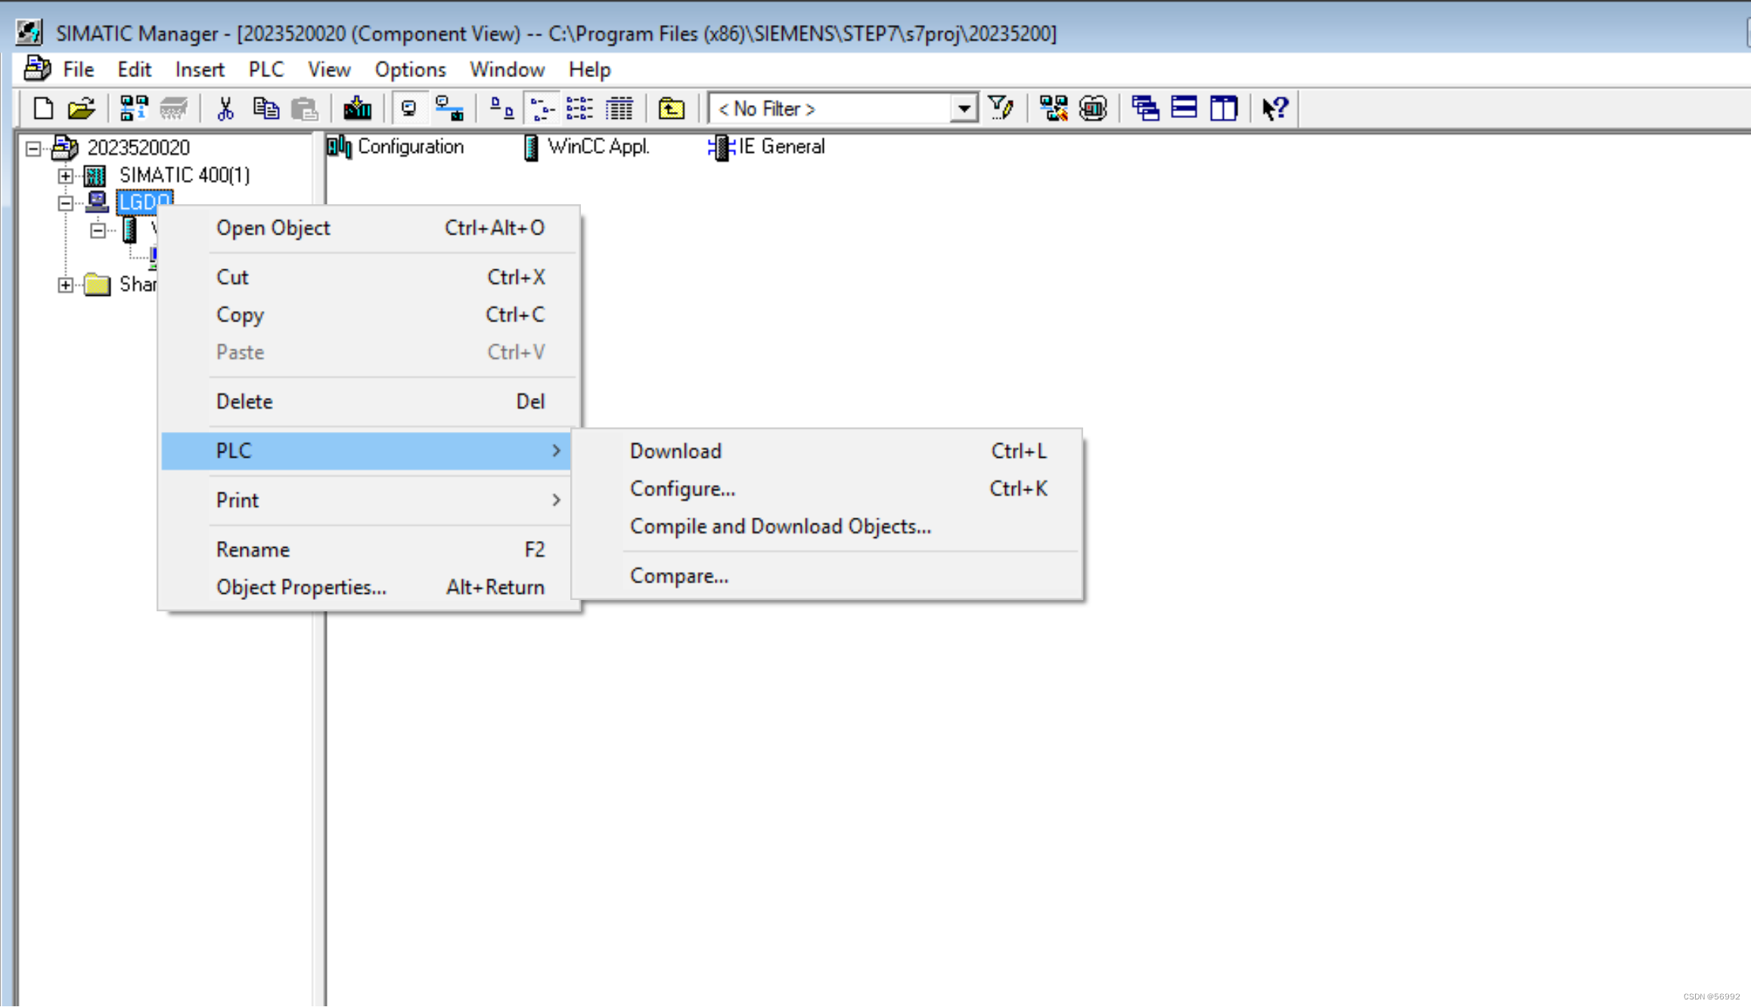Viewport: 1751px width, 1007px height.
Task: Select the Large Icons view icon
Action: pyautogui.click(x=500, y=107)
